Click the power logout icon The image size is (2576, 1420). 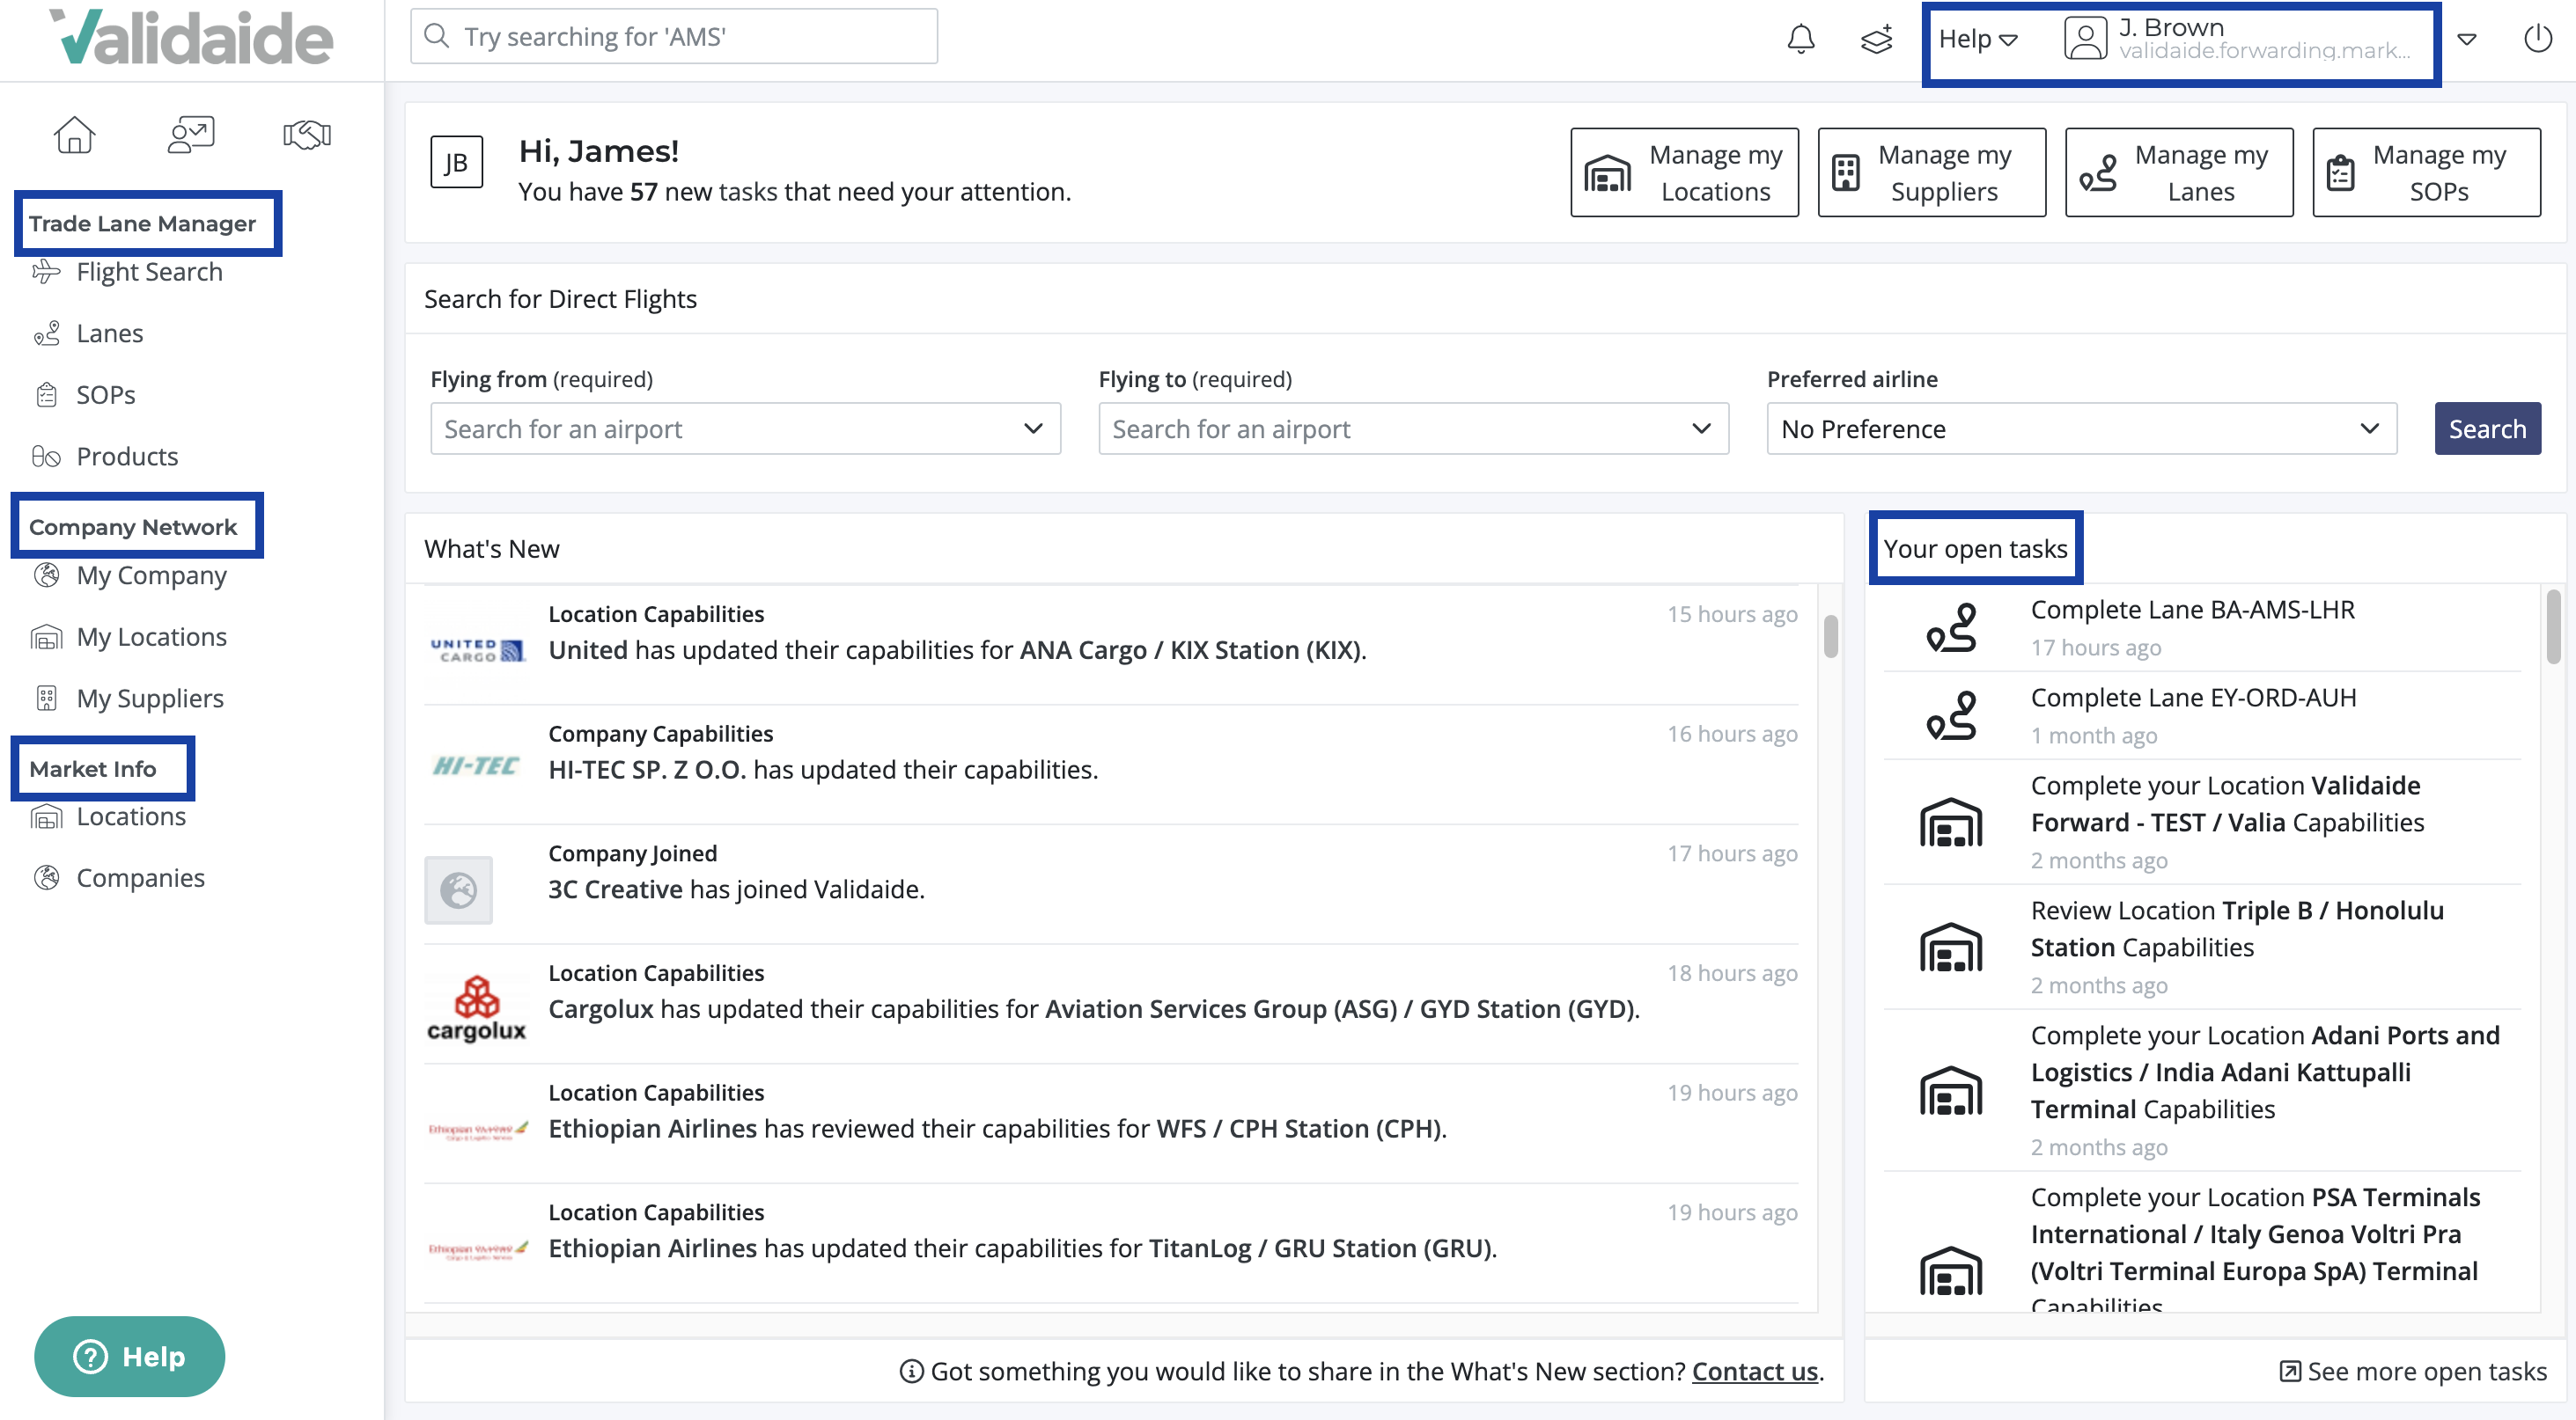[2539, 40]
